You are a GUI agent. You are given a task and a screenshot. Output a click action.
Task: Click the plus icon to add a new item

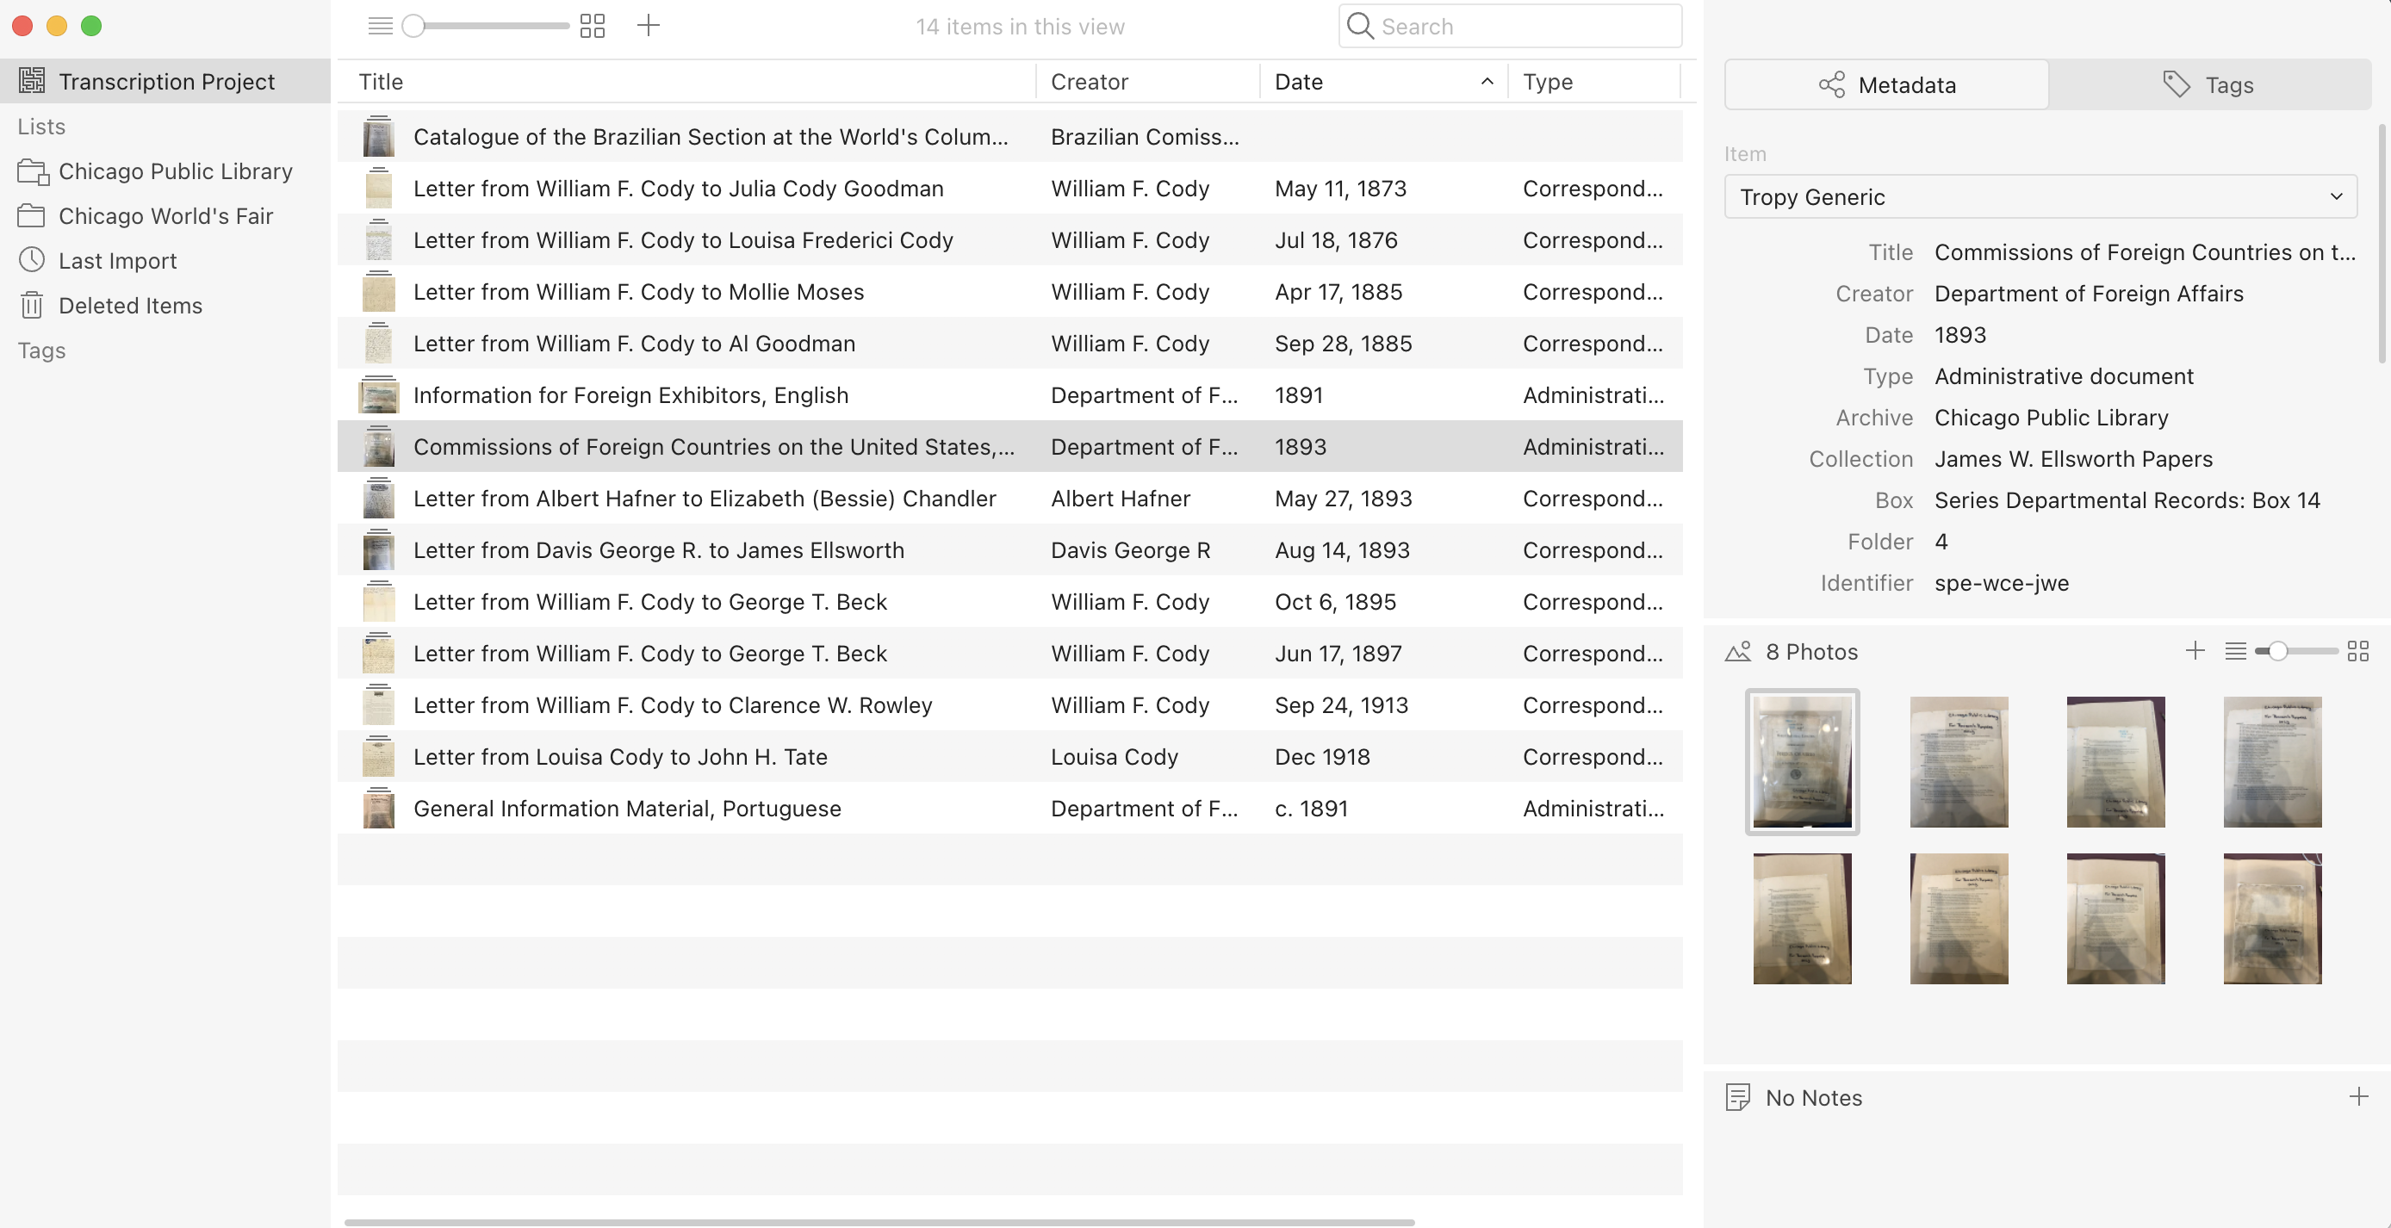pyautogui.click(x=648, y=26)
